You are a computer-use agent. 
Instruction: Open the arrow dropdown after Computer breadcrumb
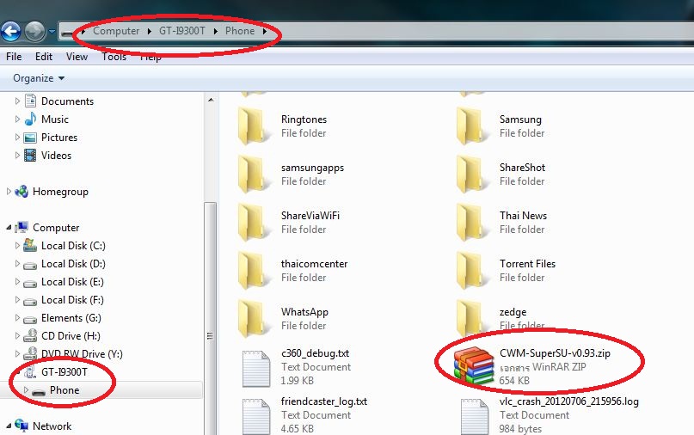pyautogui.click(x=149, y=32)
